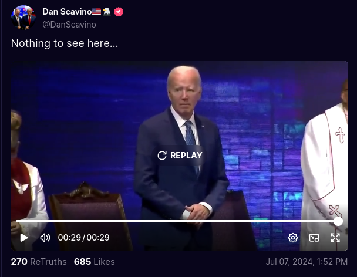The image size is (357, 277).
Task: Click the video progress slider handle
Action: coord(338,221)
